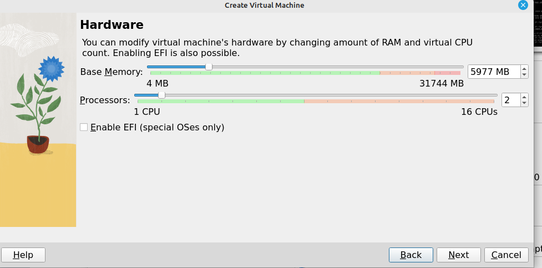Click the green zone of Processors track
The width and height of the screenshot is (542, 268).
pos(221,101)
